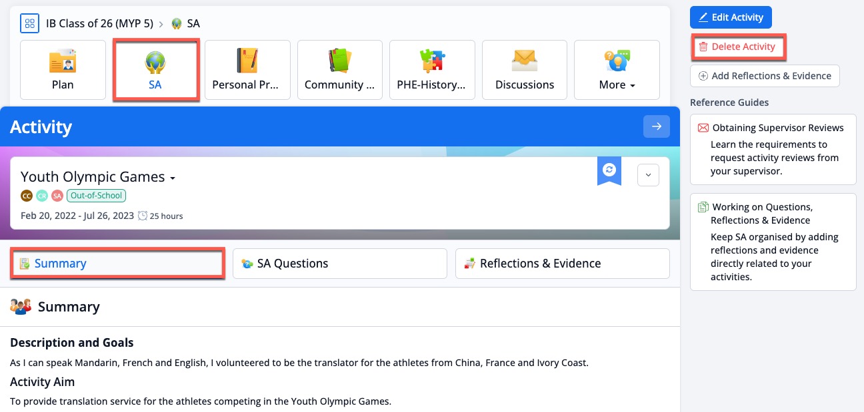Switch to the SA Questions tab

tap(339, 263)
